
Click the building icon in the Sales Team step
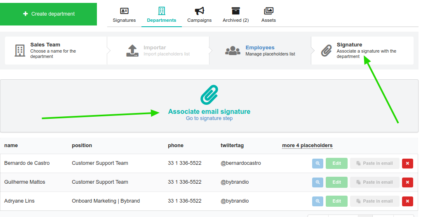tap(20, 51)
